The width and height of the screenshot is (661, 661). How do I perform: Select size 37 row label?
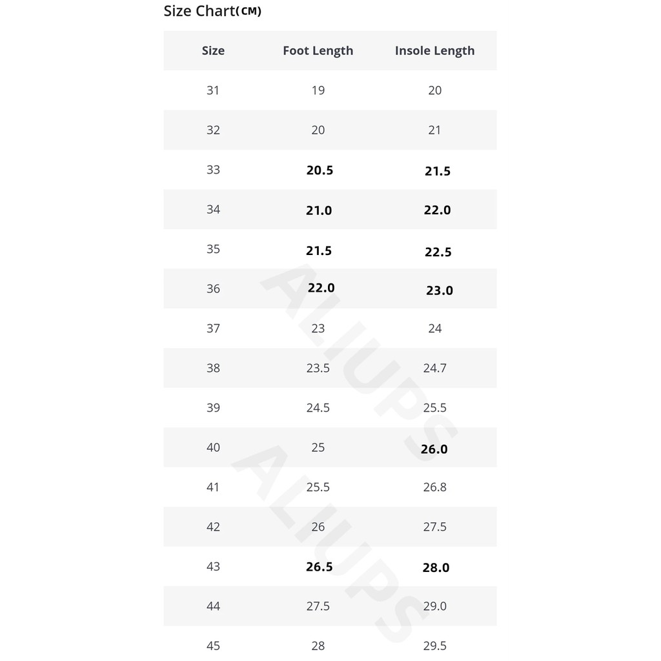pyautogui.click(x=213, y=328)
